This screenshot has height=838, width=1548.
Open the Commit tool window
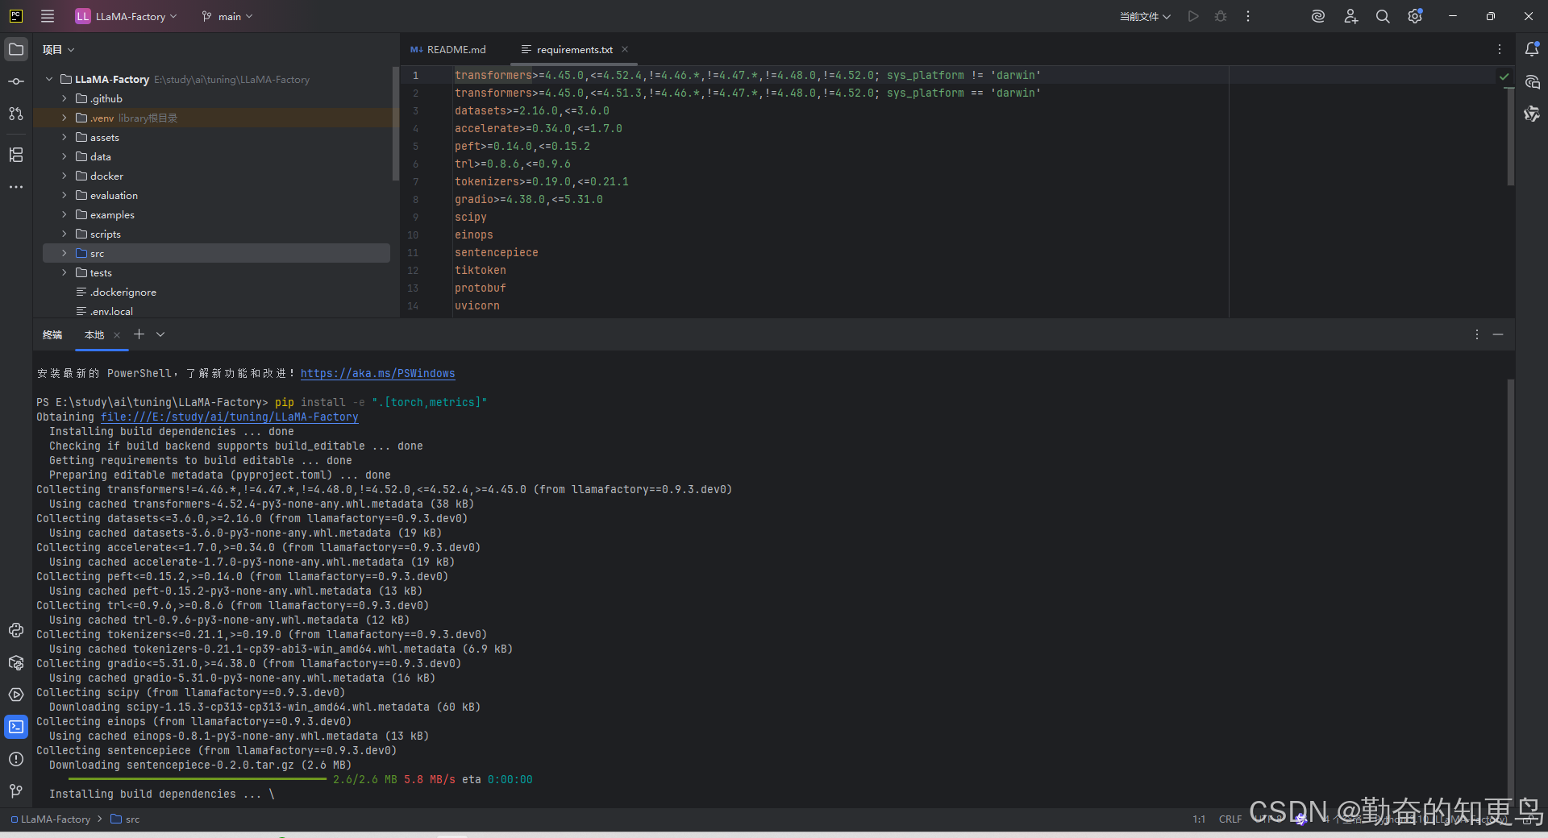tap(16, 81)
